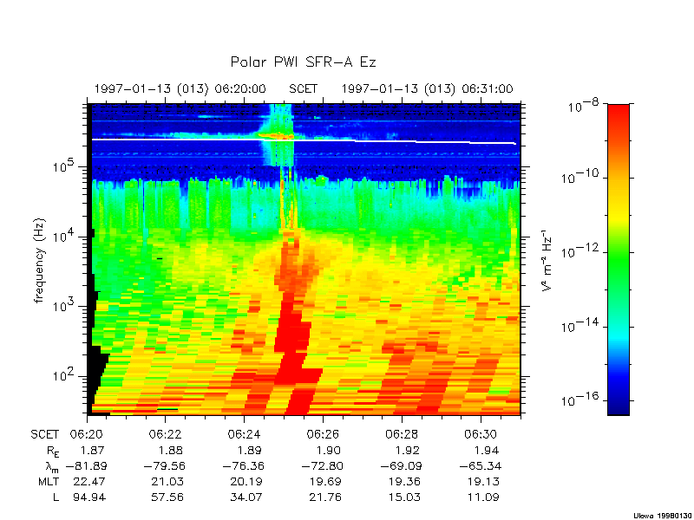Click the 10^5 frequency tick label

69,166
